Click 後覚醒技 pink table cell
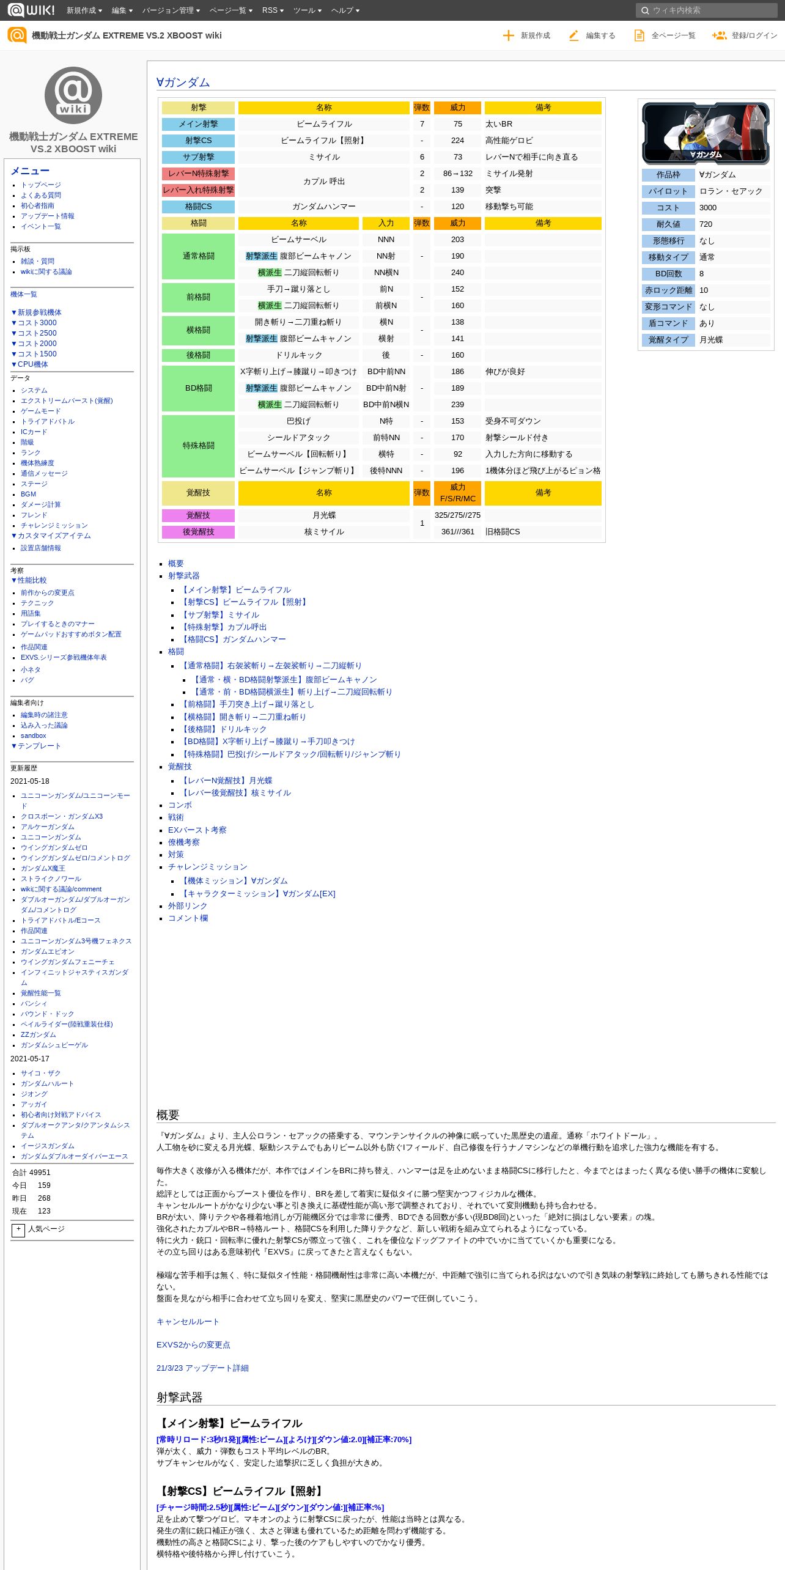 click(x=198, y=532)
